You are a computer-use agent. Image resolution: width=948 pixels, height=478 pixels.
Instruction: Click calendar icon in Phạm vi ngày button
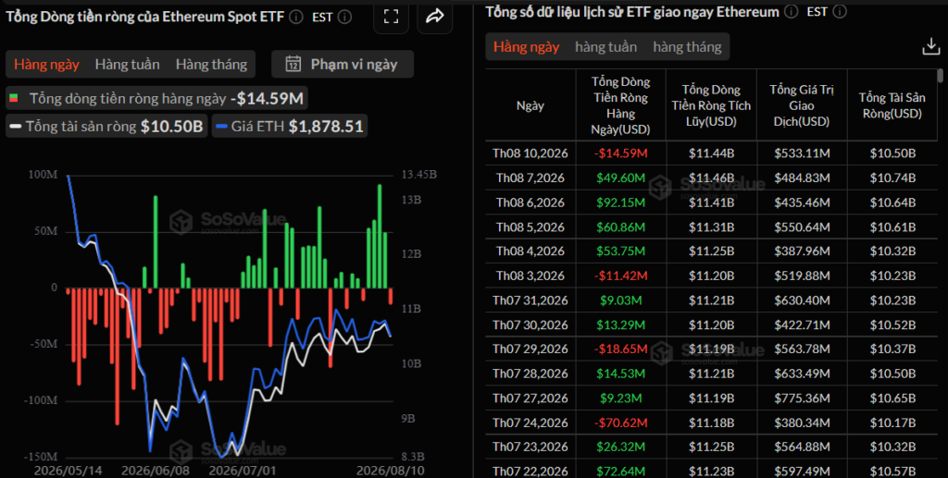293,64
